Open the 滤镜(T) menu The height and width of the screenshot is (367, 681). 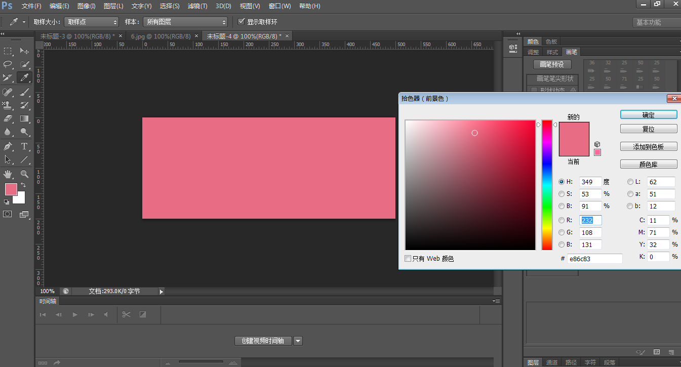pos(197,6)
